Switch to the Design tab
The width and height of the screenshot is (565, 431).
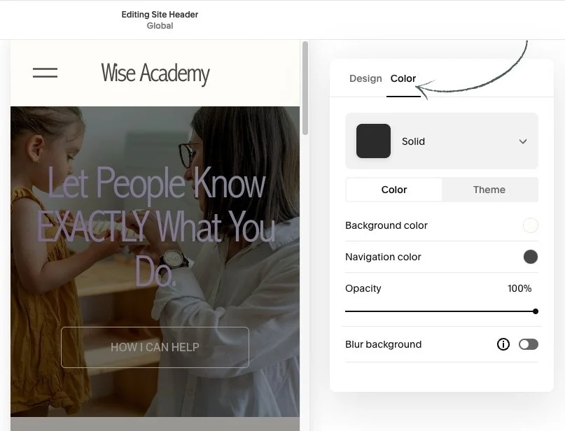(x=365, y=78)
